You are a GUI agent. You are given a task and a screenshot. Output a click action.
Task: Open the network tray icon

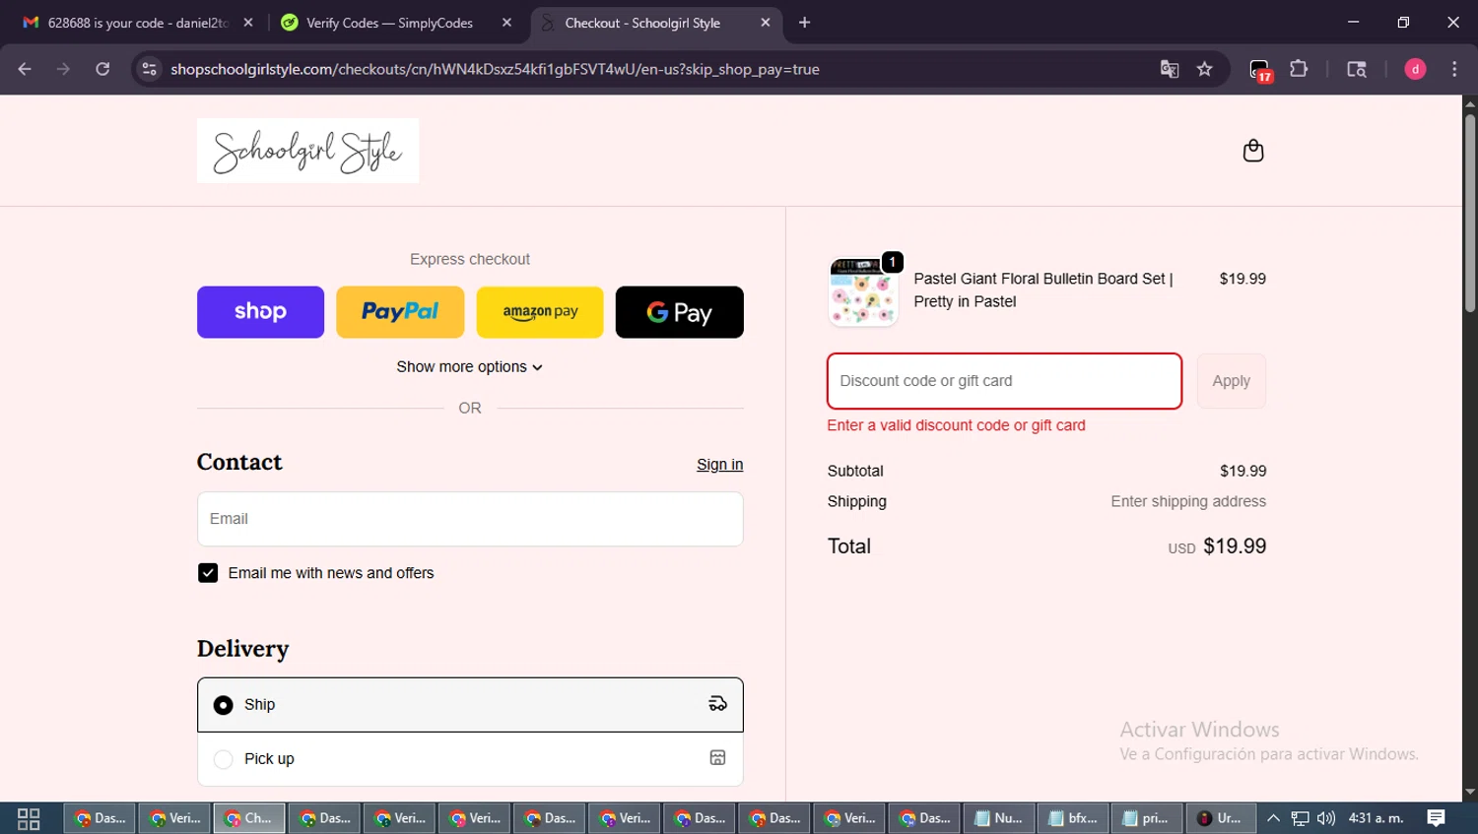(x=1301, y=818)
